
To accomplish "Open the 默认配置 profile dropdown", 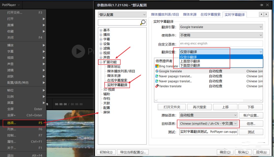I will click(122, 14).
